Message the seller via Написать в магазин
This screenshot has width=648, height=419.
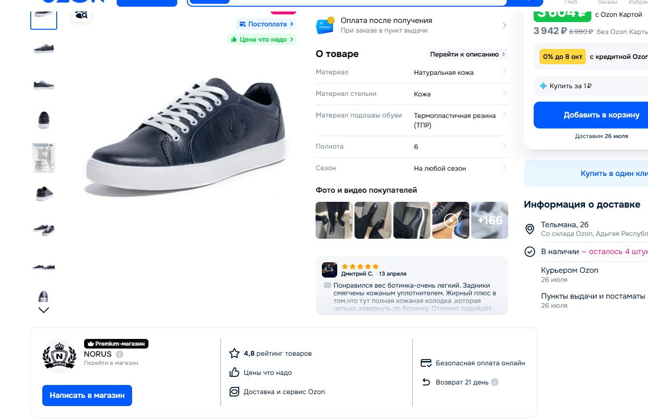click(x=87, y=396)
